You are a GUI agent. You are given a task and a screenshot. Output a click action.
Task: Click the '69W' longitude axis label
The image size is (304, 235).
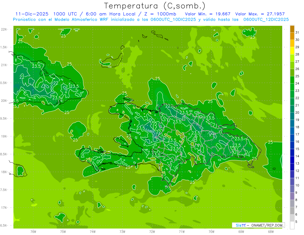pyautogui.click(x=241, y=232)
